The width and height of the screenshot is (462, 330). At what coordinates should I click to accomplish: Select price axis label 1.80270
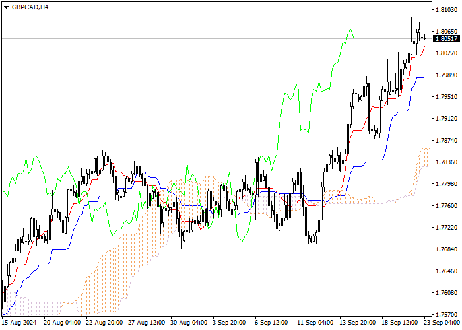(x=447, y=53)
